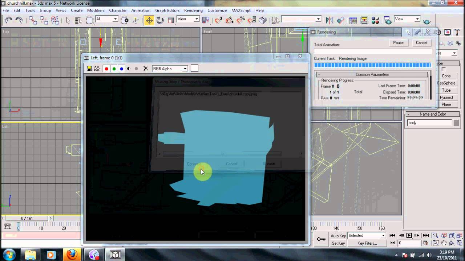Image resolution: width=465 pixels, height=261 pixels.
Task: Open Key Filters dialog
Action: pyautogui.click(x=367, y=243)
